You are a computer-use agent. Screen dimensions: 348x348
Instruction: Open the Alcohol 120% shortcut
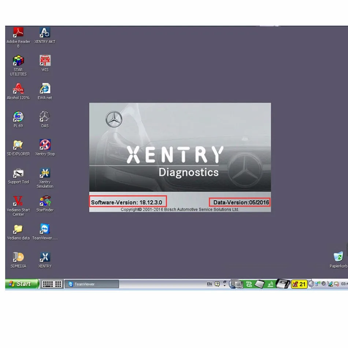point(18,92)
